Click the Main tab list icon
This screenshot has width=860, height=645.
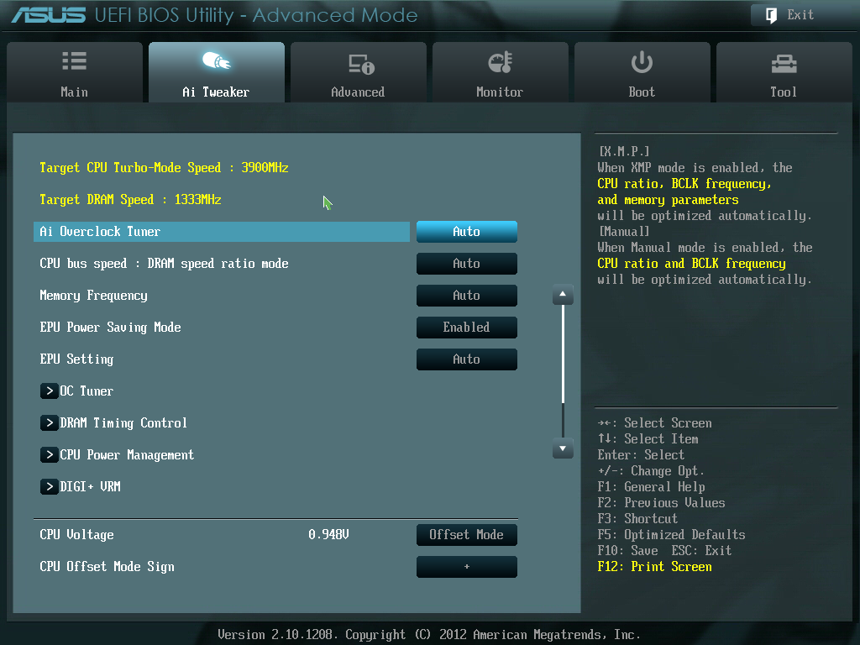pos(74,61)
